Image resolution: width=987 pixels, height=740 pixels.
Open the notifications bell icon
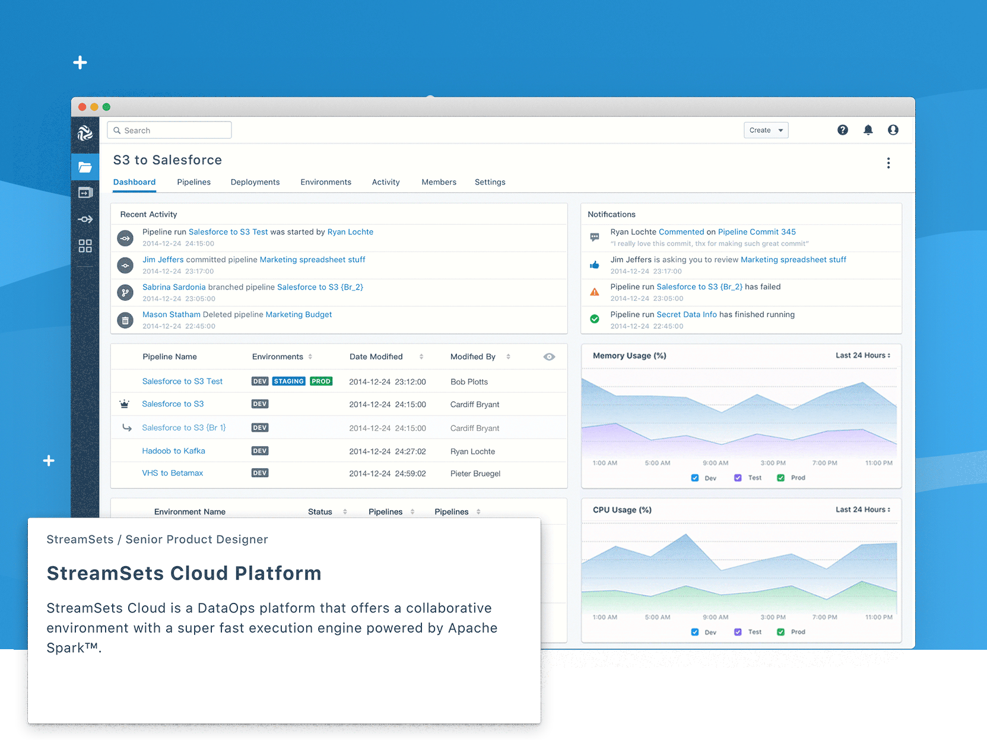[868, 130]
